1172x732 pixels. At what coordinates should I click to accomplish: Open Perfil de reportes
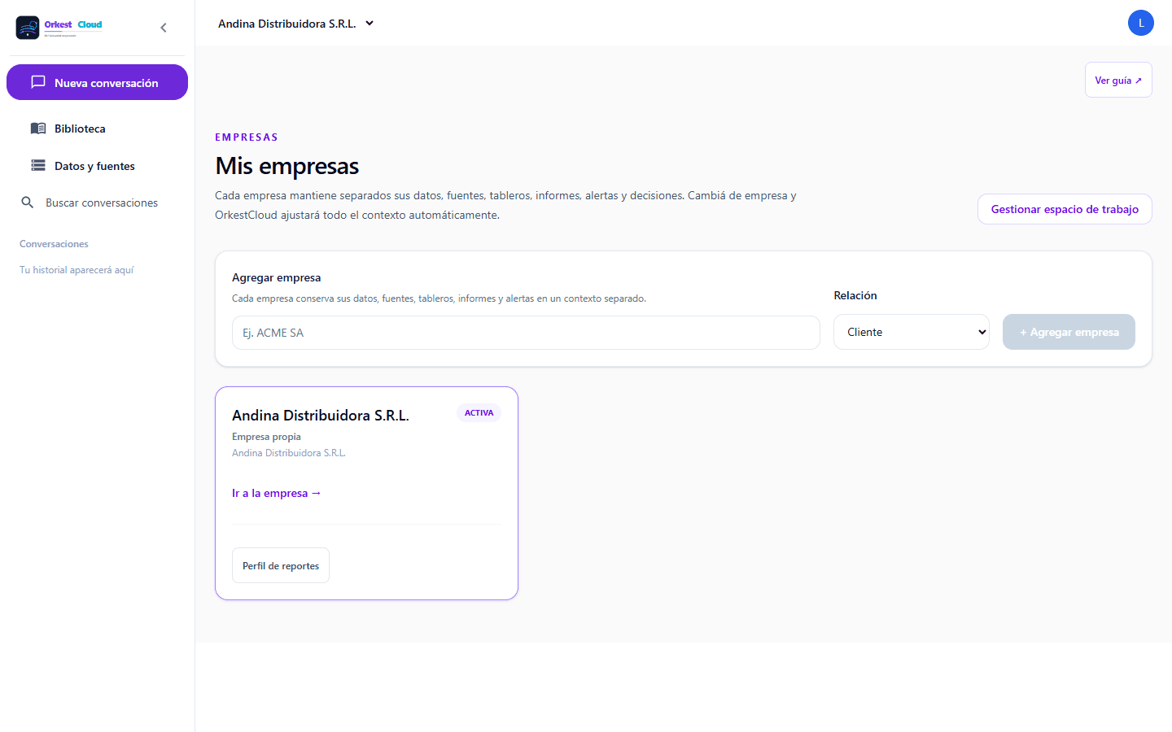point(281,565)
